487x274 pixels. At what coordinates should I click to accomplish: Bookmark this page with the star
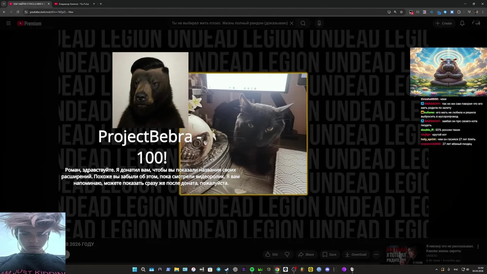(401, 12)
